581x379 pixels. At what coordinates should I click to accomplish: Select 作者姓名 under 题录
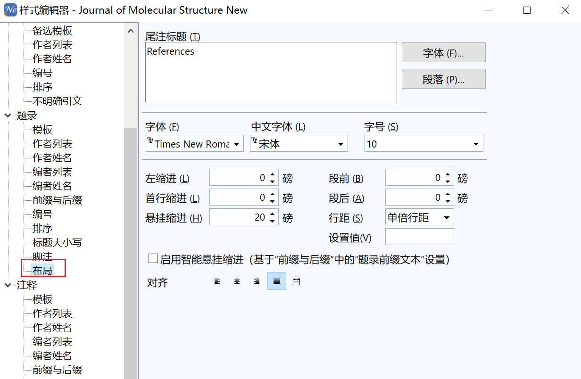52,157
